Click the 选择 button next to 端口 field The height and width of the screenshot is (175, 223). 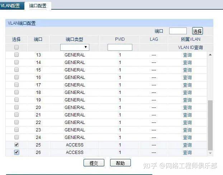(x=198, y=31)
